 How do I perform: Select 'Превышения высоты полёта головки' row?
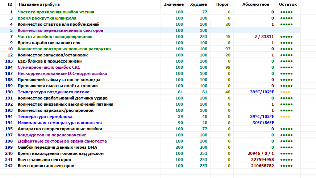(150, 86)
